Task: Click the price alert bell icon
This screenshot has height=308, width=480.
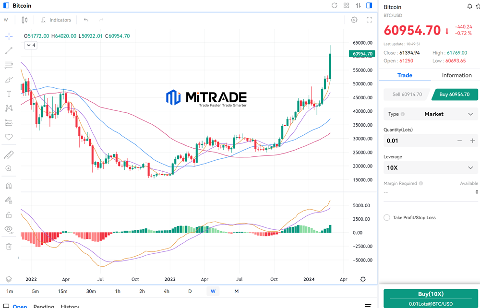Action: [469, 7]
